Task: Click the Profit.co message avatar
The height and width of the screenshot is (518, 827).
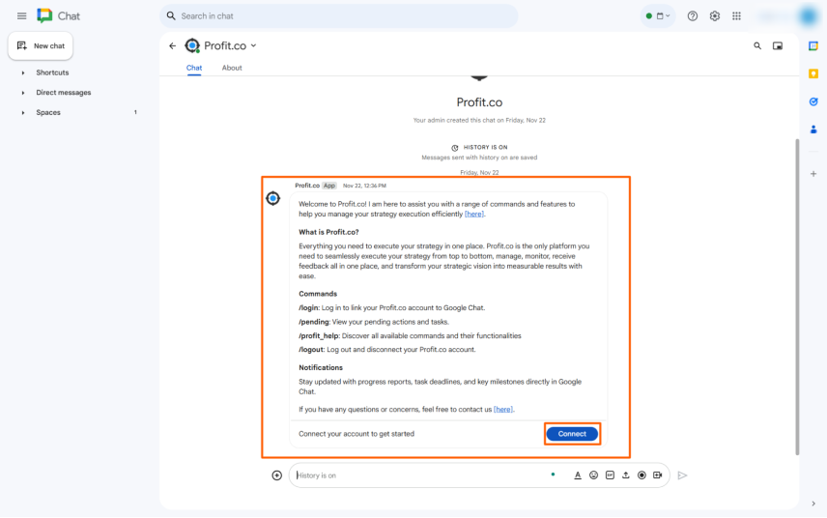Action: pos(272,198)
